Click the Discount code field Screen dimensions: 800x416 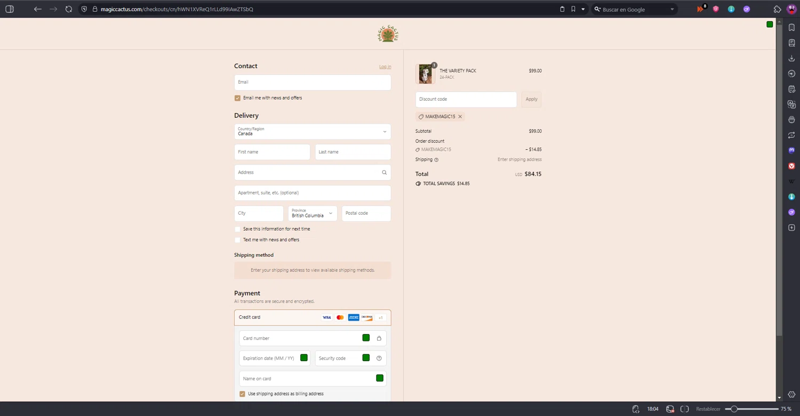tap(466, 99)
